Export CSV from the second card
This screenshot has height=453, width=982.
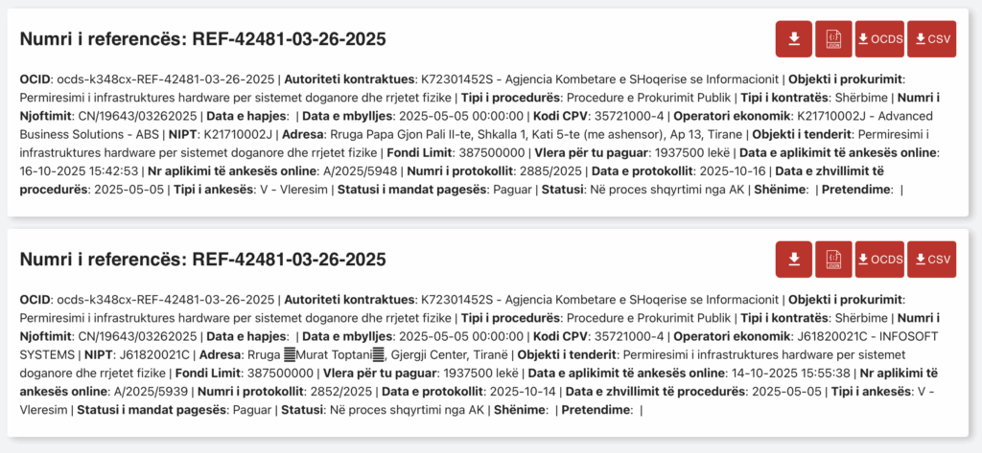[931, 260]
